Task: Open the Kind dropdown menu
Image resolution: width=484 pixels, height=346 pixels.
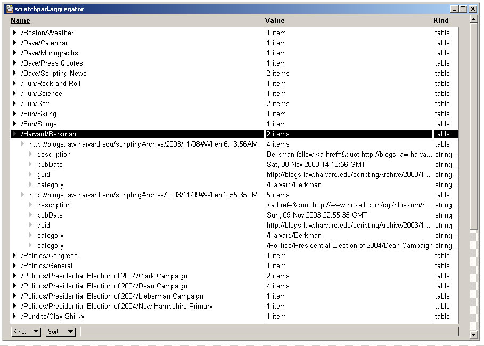Action: [x=26, y=332]
